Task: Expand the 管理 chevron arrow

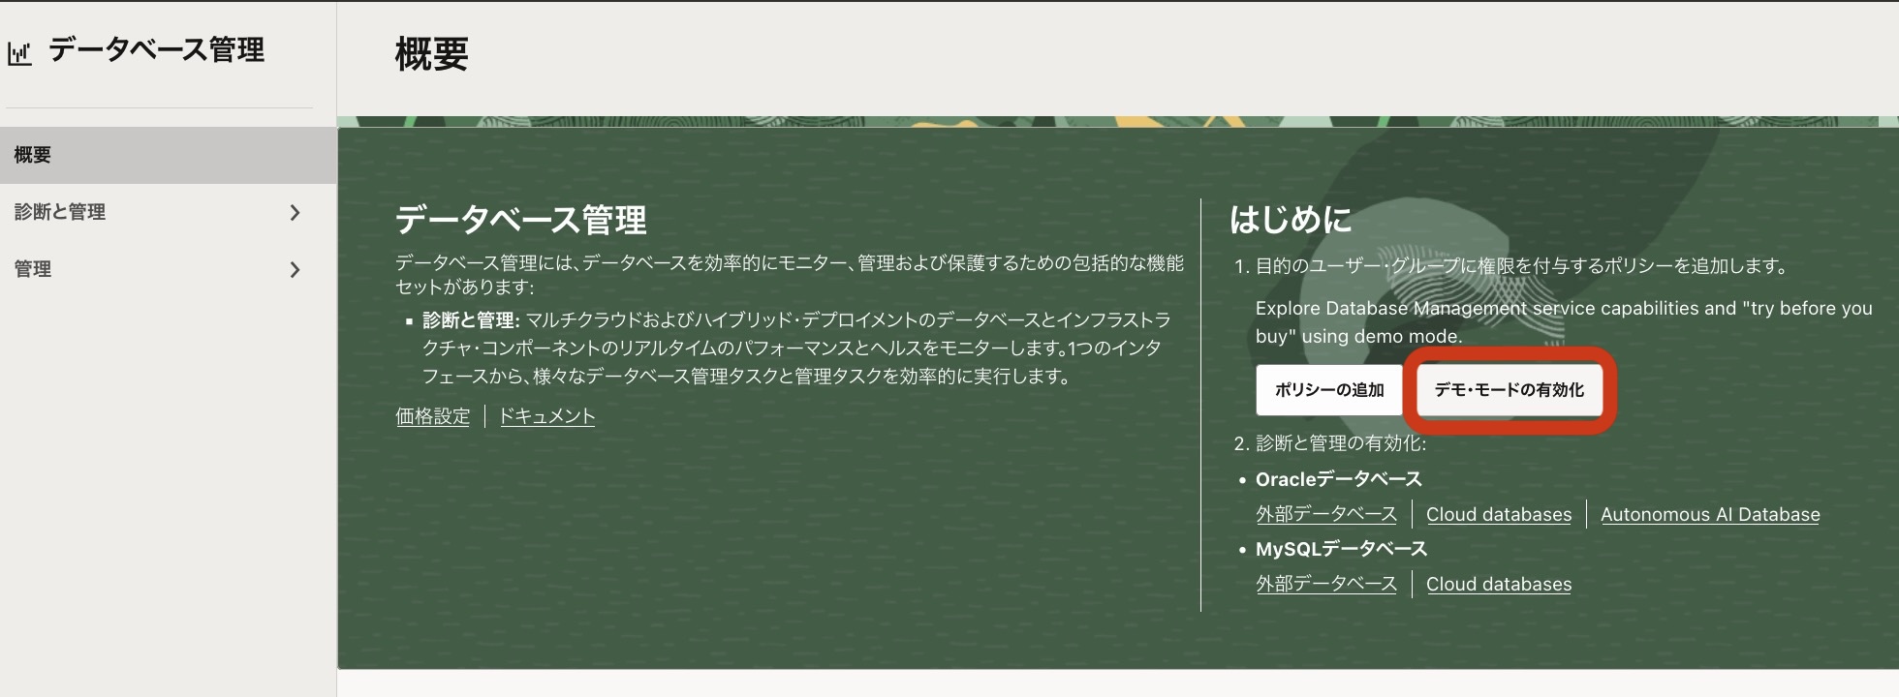Action: coord(296,269)
